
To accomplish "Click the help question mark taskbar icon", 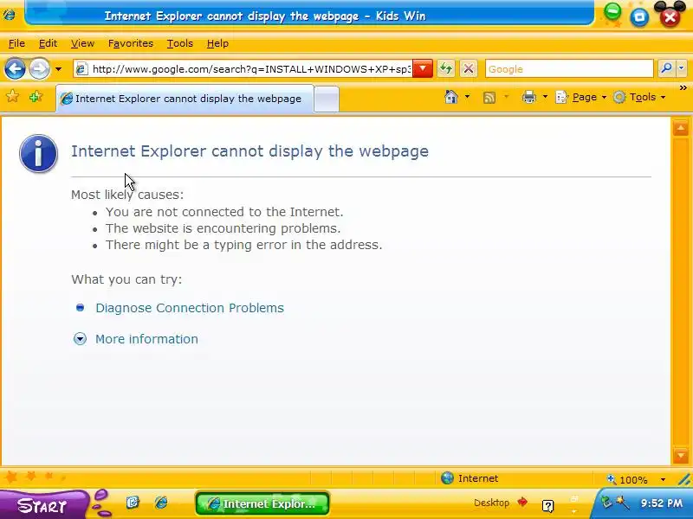I will point(547,506).
